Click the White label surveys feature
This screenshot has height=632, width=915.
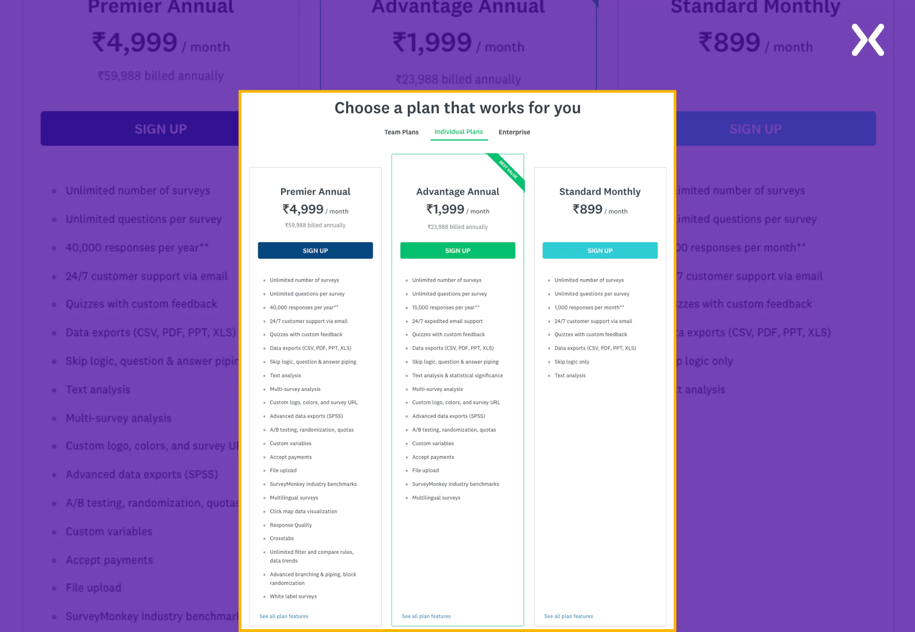293,596
